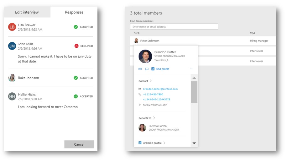Click Hallie Hicks' HH avatar
This screenshot has width=287, height=161.
[12, 96]
